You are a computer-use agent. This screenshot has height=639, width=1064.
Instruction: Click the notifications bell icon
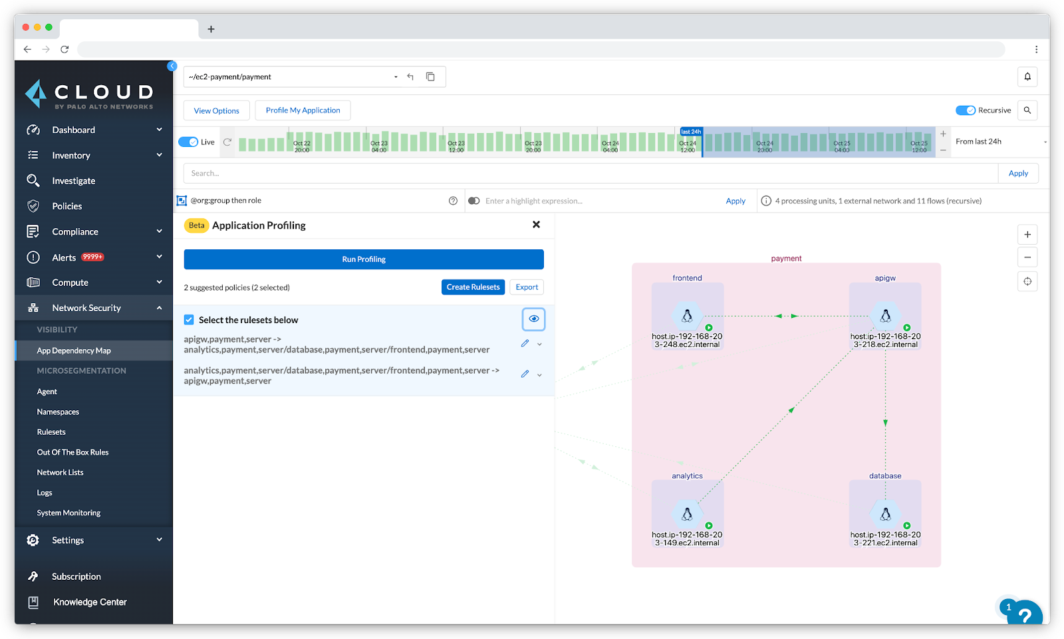(1027, 76)
